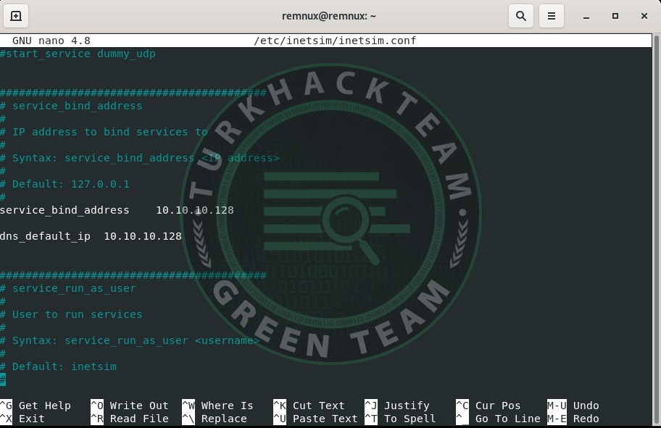Click the #start_service dummy_udp line

tap(78, 54)
